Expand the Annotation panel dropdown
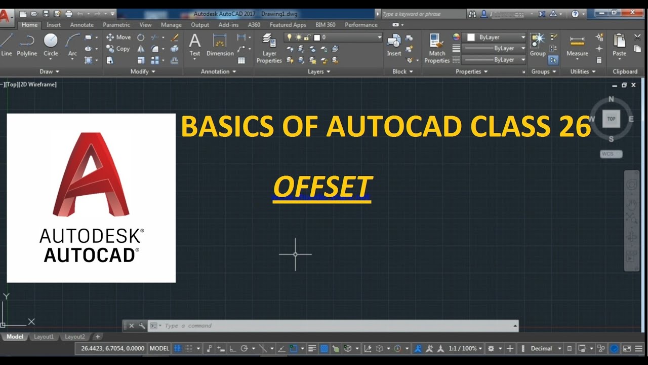Viewport: 648px width, 365px height. 219,71
